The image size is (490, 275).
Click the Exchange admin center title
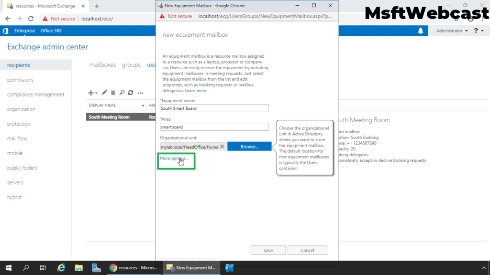pyautogui.click(x=47, y=47)
